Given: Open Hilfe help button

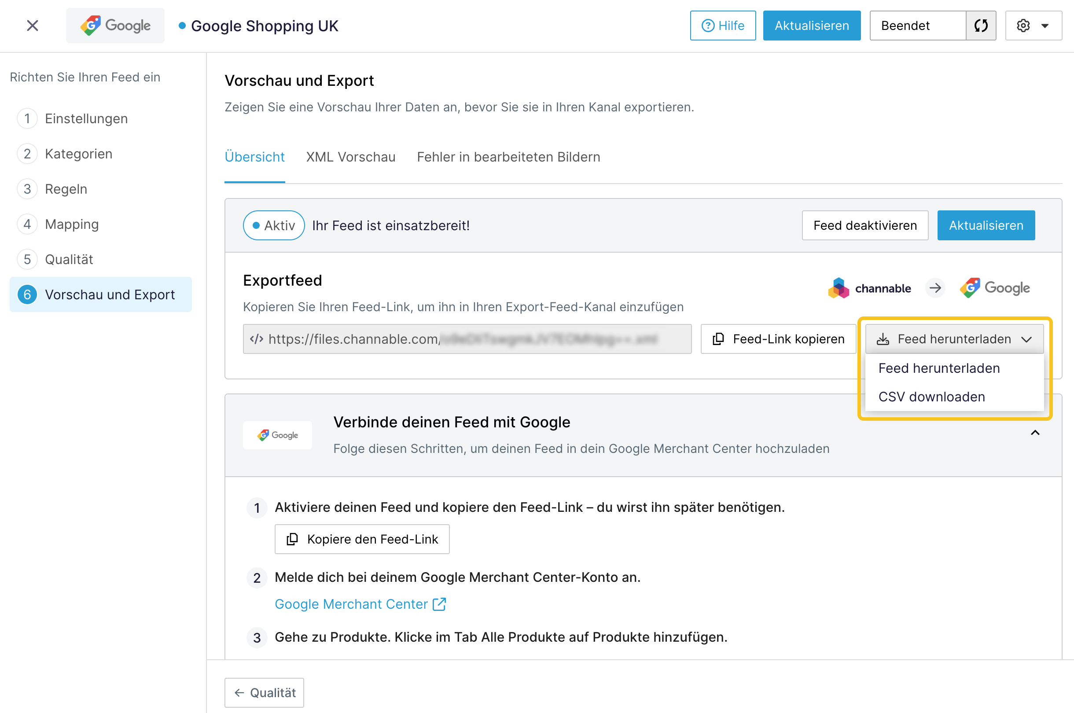Looking at the screenshot, I should point(722,26).
